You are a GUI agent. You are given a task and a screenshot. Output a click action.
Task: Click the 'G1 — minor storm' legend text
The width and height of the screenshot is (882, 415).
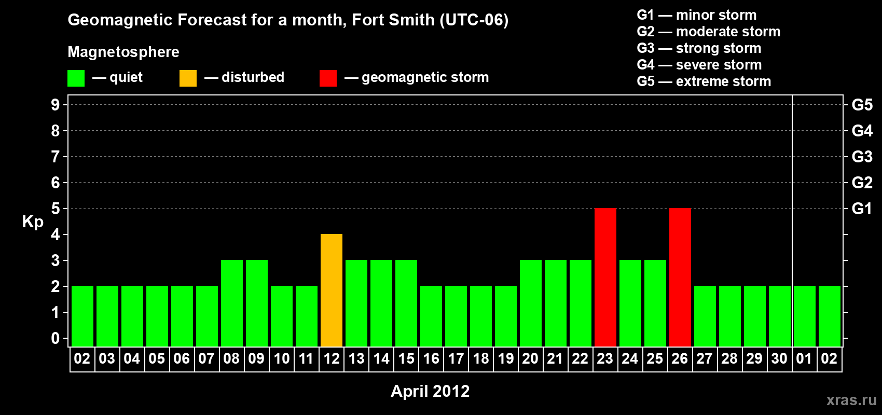tap(697, 15)
